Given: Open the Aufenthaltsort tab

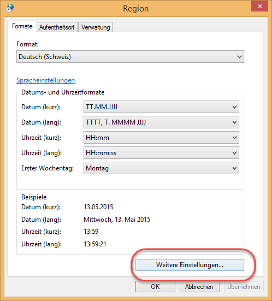Looking at the screenshot, I should click(x=57, y=27).
